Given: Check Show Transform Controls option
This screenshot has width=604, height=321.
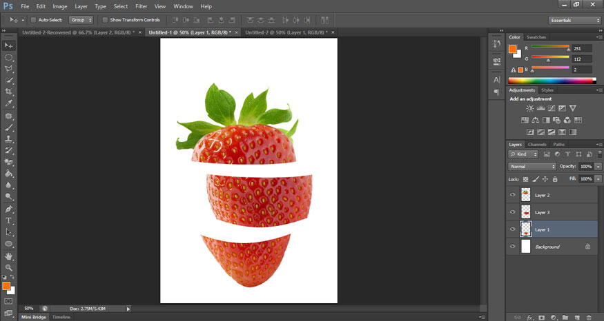Looking at the screenshot, I should [105, 20].
